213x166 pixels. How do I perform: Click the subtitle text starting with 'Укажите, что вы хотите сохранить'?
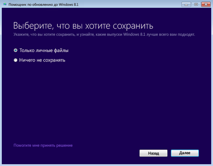[104, 34]
